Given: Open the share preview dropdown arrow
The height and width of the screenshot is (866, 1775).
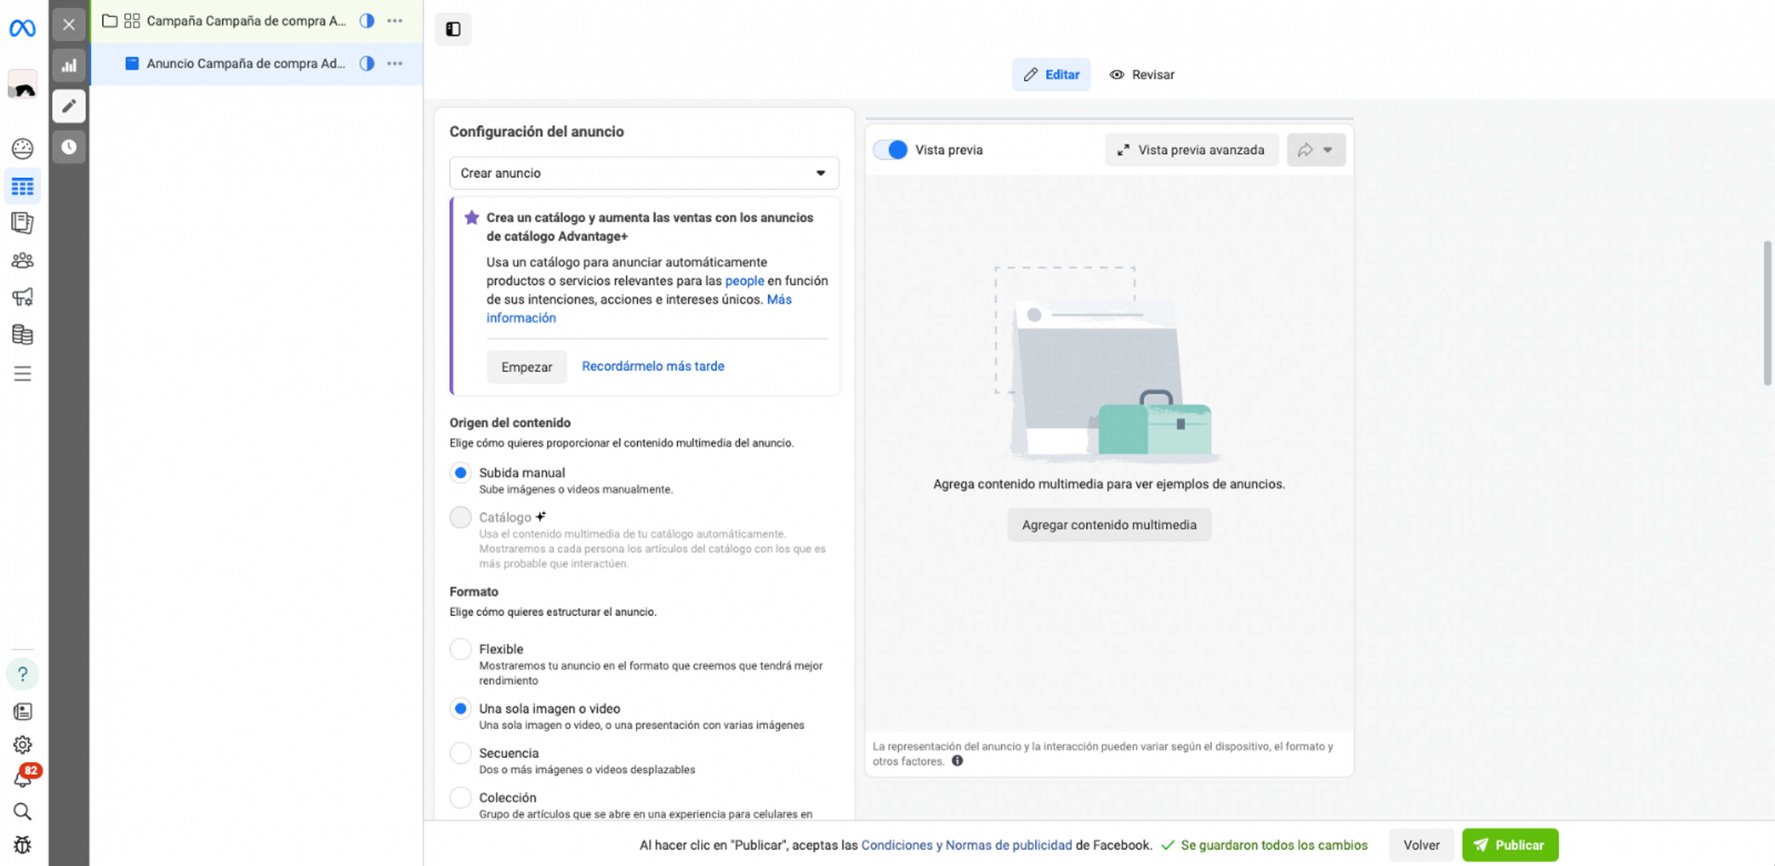Looking at the screenshot, I should pyautogui.click(x=1316, y=150).
